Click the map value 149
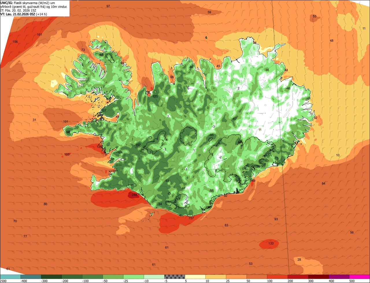Screen dimensions: 370x283 point(253,181)
